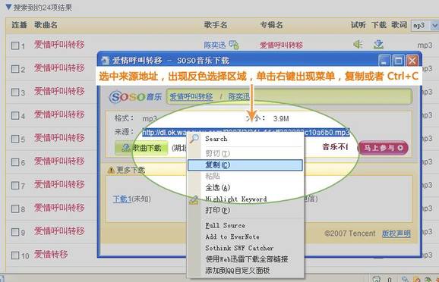Click the highlighted source URL field
439x282 pixels.
point(246,132)
